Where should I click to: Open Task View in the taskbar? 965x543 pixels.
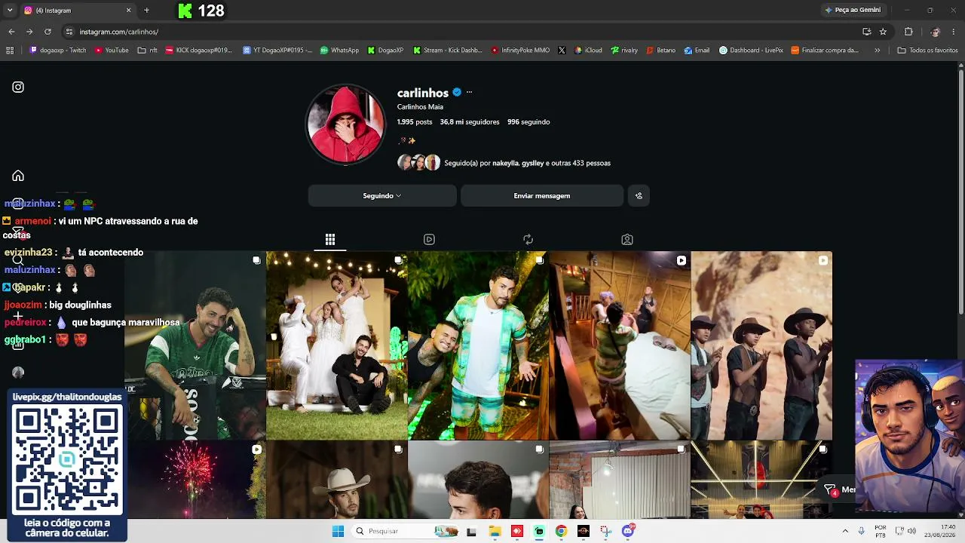pos(471,531)
